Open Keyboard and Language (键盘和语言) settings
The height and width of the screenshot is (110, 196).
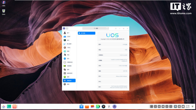point(69,73)
